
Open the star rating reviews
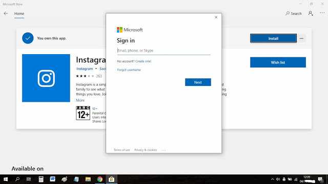point(89,76)
